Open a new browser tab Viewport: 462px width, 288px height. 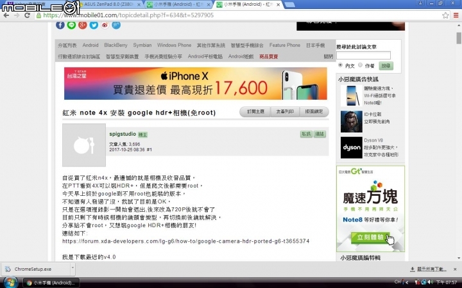pos(290,4)
